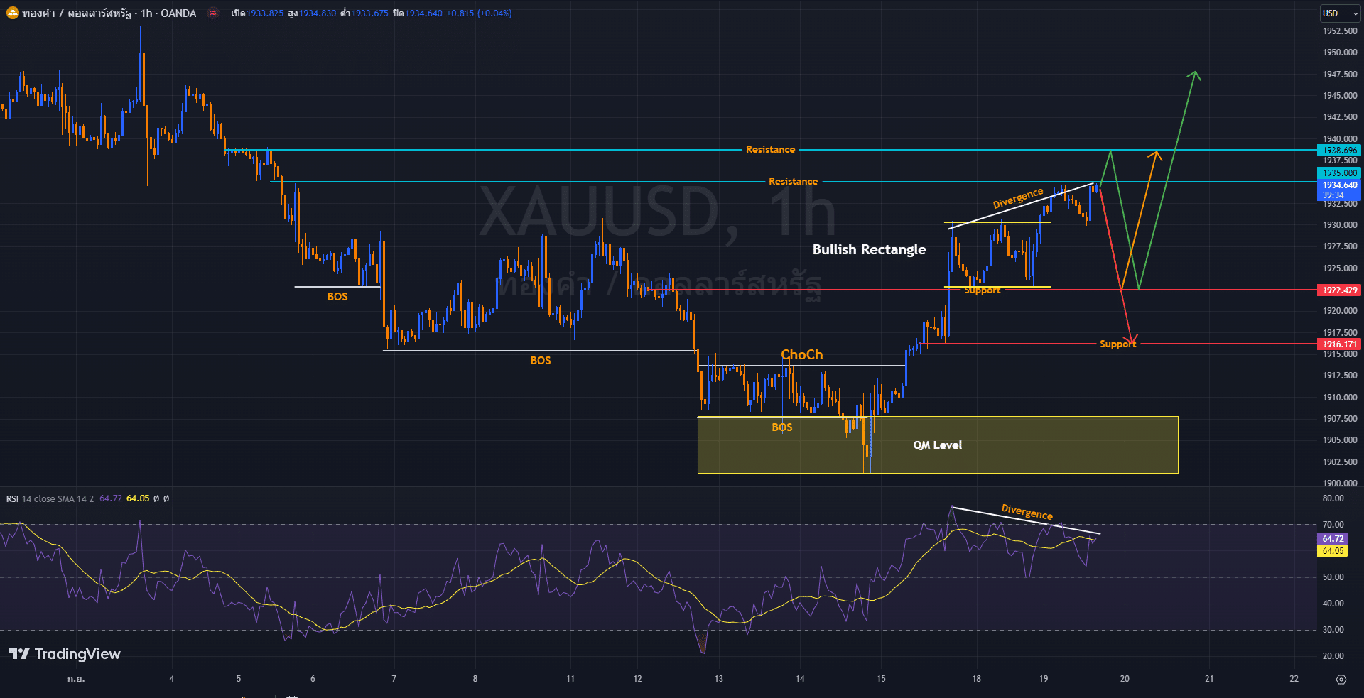Image resolution: width=1364 pixels, height=698 pixels.
Task: Click the Resistance label at 1938.696 line
Action: (770, 150)
